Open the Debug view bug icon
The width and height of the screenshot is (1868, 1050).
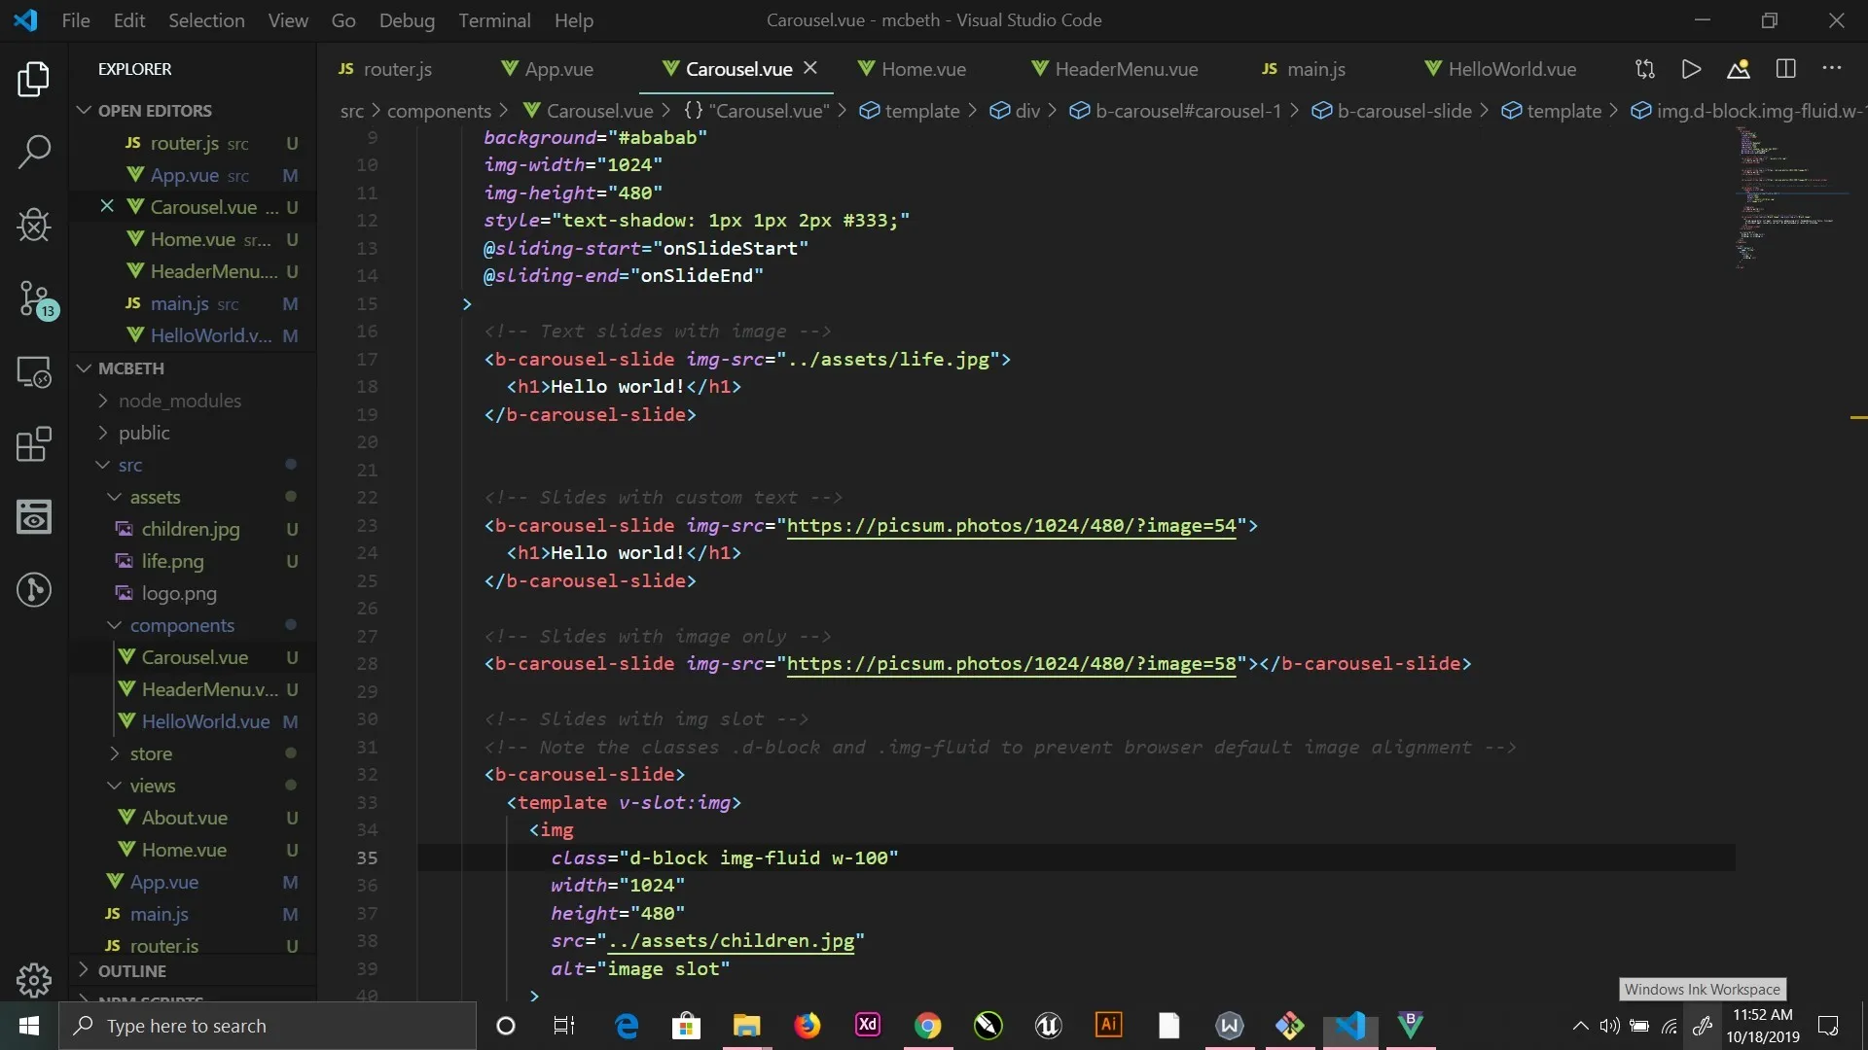34,226
